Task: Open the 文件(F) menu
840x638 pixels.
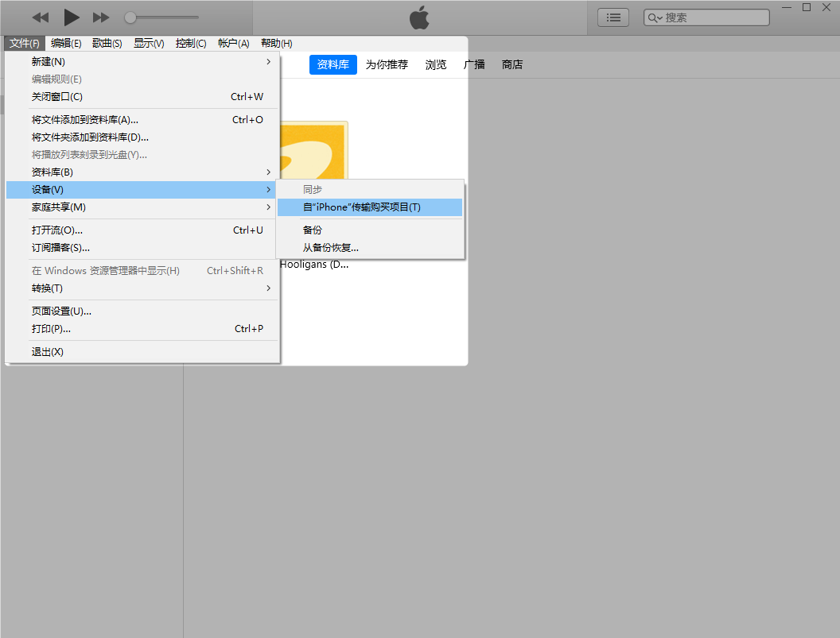Action: tap(25, 44)
